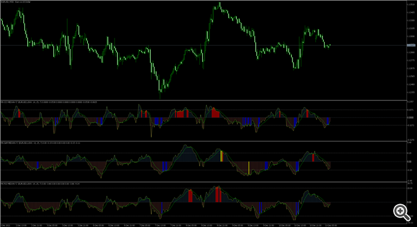Click the highlighted current price tag
Image resolution: width=417 pixels, height=227 pixels.
click(411, 46)
